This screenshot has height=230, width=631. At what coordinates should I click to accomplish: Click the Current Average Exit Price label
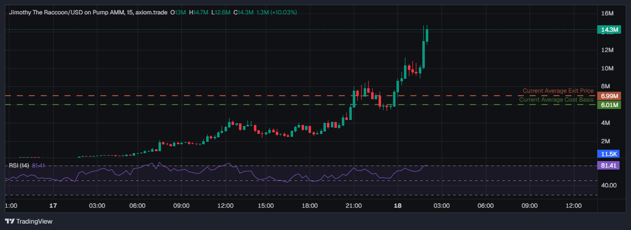[558, 91]
